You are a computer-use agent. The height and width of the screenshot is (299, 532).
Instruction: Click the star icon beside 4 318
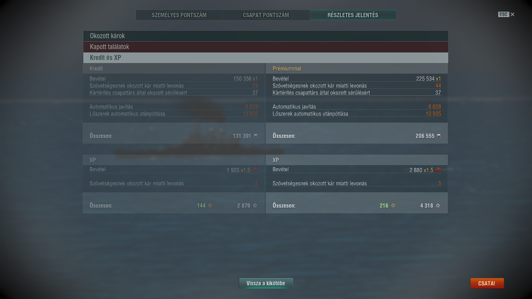(x=438, y=206)
